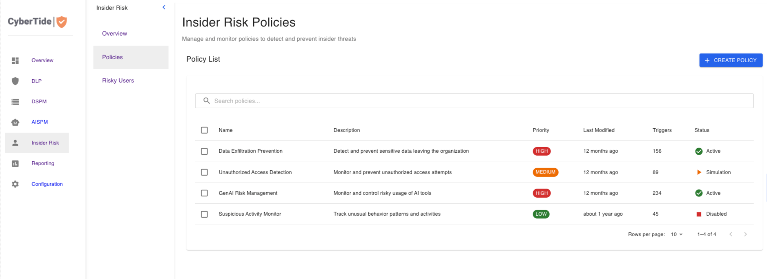The width and height of the screenshot is (767, 279).
Task: Click the Search policies input field
Action: click(474, 101)
